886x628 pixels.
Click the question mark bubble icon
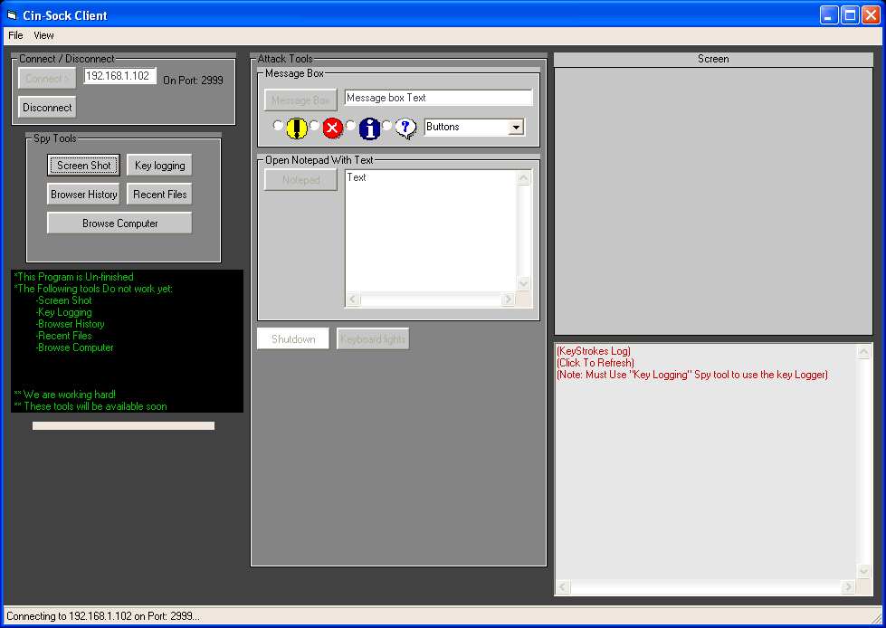[405, 128]
